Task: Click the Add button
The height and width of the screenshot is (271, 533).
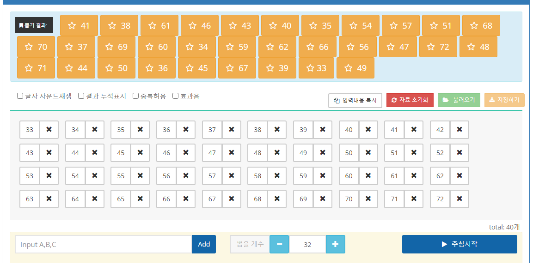Action: (204, 244)
